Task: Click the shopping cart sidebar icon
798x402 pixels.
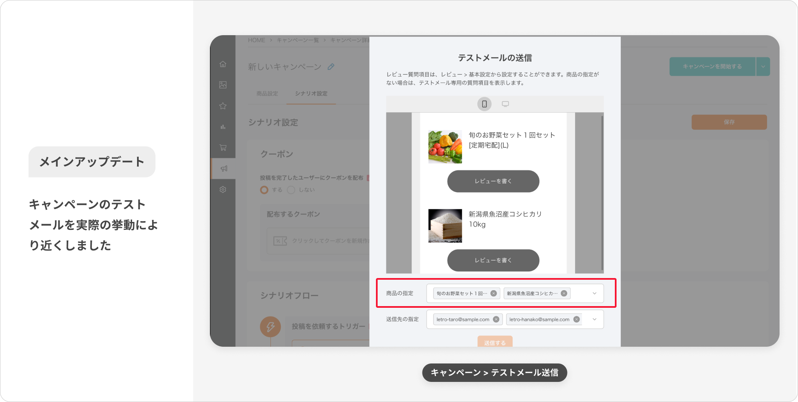Action: pyautogui.click(x=223, y=148)
